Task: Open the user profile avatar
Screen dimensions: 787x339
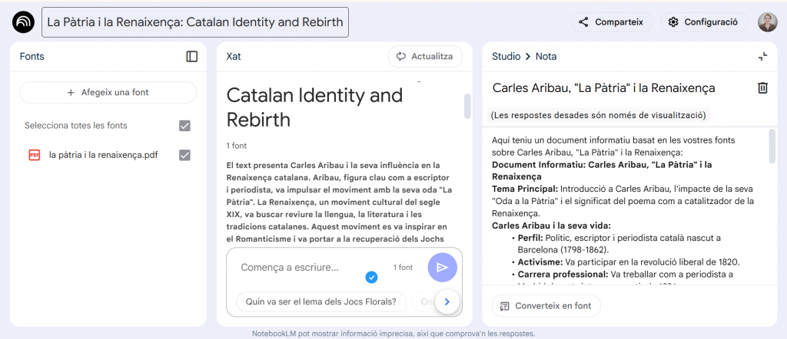Action: [767, 22]
